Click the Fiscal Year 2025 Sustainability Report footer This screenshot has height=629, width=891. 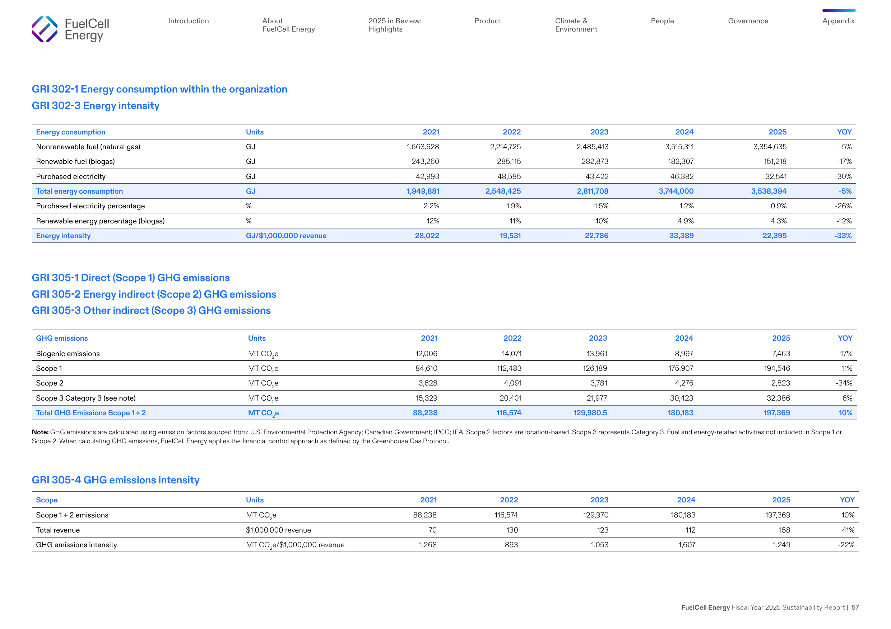pyautogui.click(x=788, y=608)
